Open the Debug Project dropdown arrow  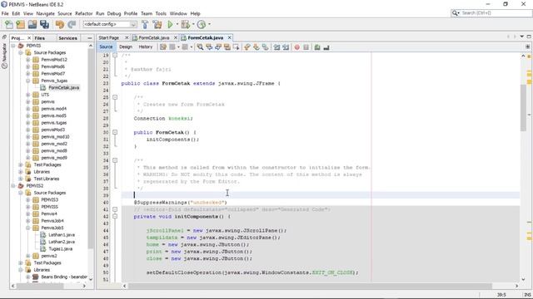click(192, 24)
